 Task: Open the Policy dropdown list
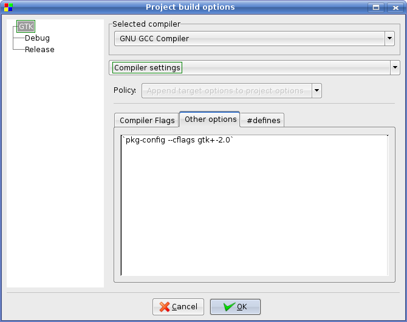point(316,91)
